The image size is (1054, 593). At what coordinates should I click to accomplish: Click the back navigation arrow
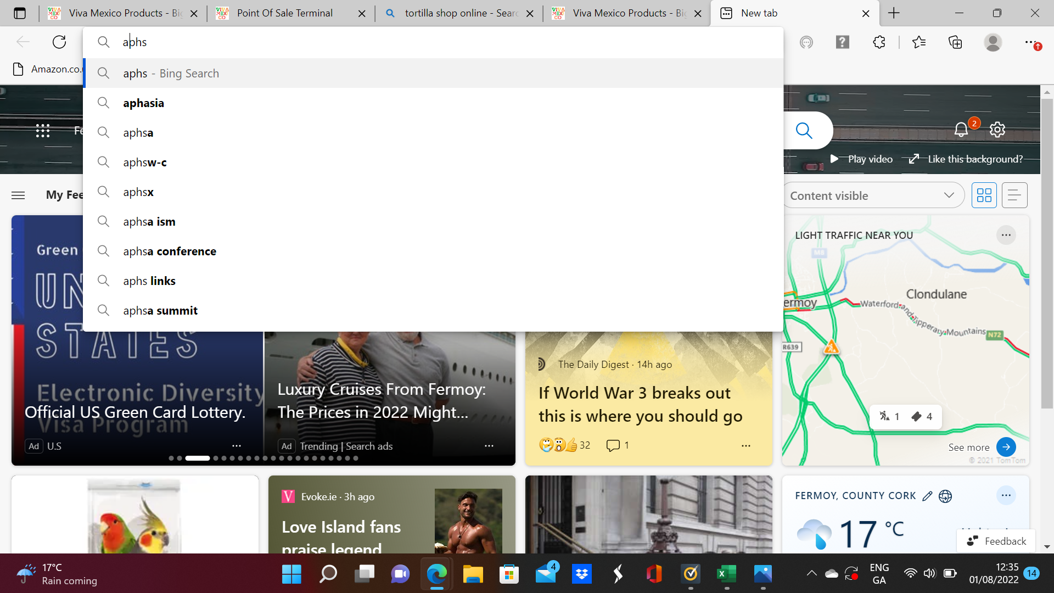point(23,42)
